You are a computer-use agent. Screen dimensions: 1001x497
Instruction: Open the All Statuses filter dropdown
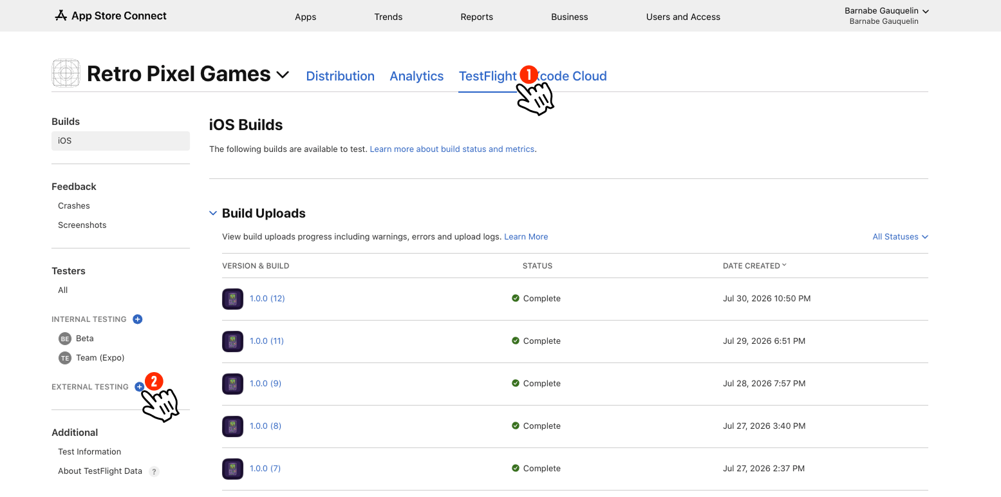[900, 237]
